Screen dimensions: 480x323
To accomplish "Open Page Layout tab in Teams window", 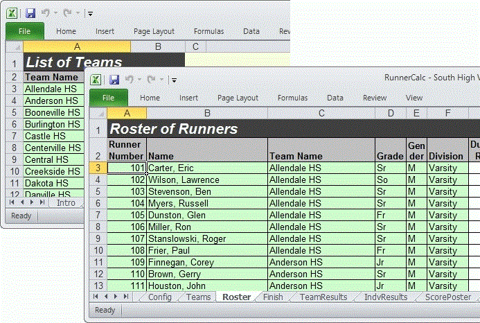I will tap(154, 32).
